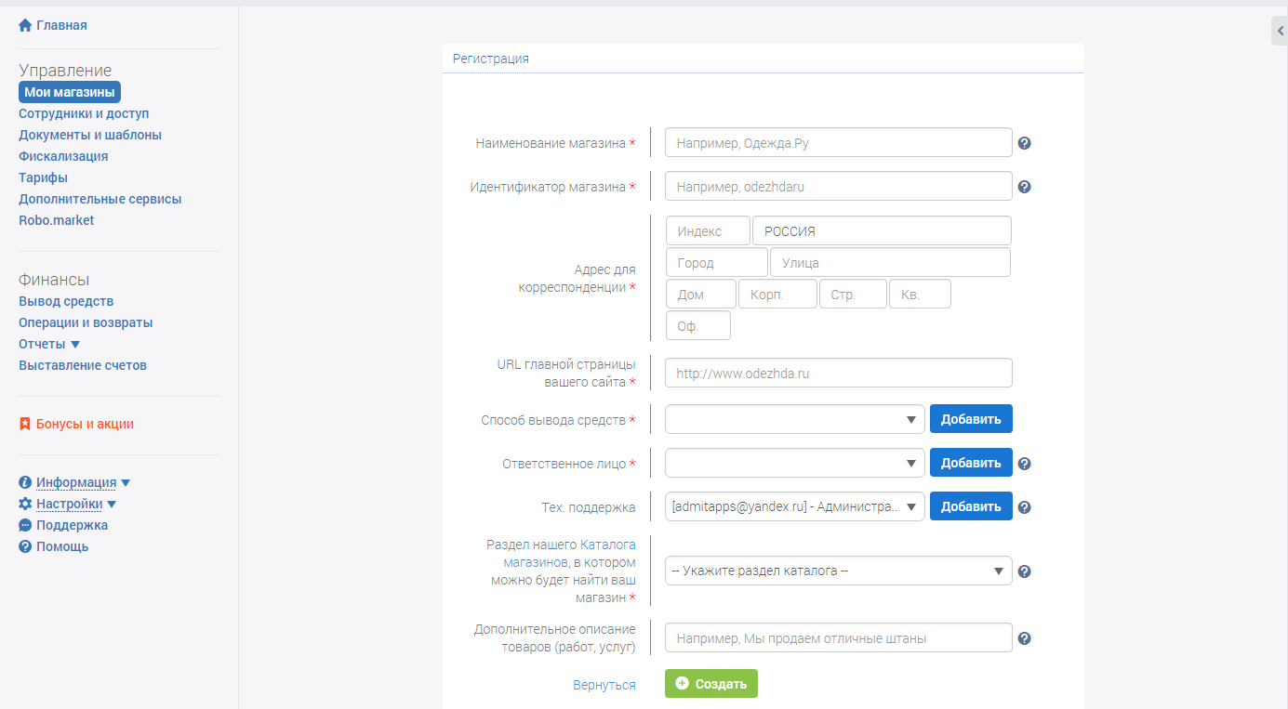Go to Сотрудники и доступ section
1288x709 pixels.
[84, 113]
